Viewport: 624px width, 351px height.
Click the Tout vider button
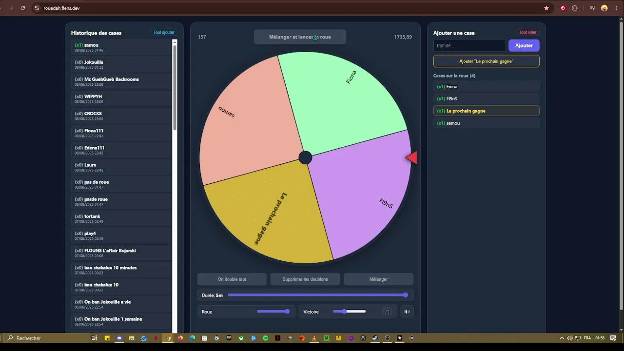tap(528, 33)
